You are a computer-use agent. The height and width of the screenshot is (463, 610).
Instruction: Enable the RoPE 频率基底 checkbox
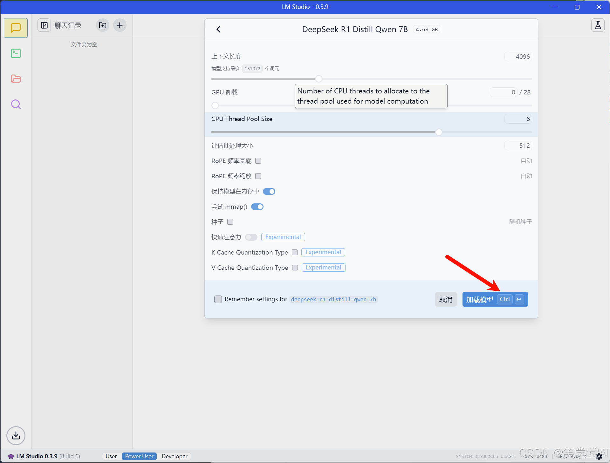pyautogui.click(x=258, y=161)
